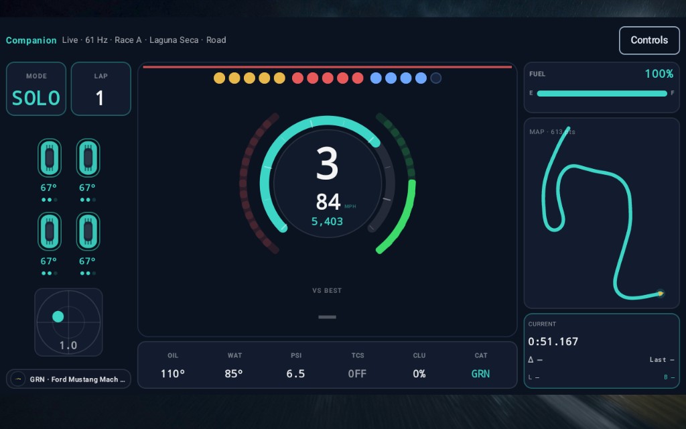This screenshot has height=429, width=686.
Task: Click the last lit blue rev light
Action: [x=421, y=78]
